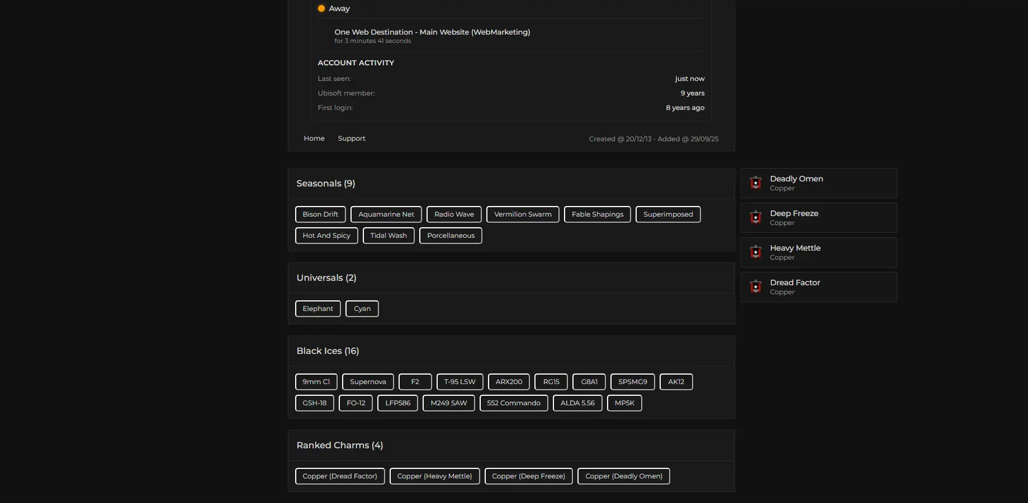Click the Deep Freeze charm icon
The width and height of the screenshot is (1028, 503).
point(756,218)
